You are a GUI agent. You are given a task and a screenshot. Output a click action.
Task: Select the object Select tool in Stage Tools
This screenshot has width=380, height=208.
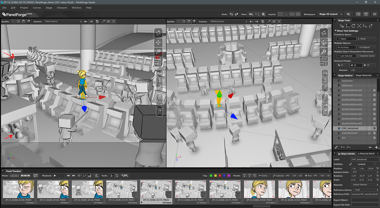(x=342, y=26)
